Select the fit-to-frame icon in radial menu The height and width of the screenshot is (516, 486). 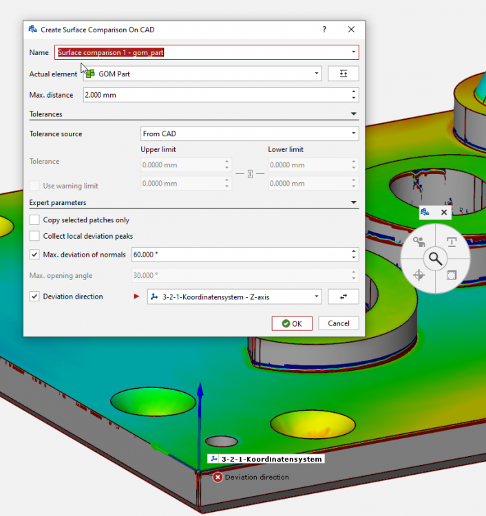452,275
